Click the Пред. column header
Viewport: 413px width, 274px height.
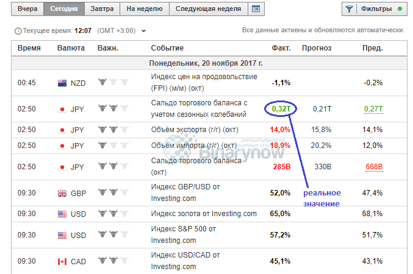[x=373, y=48]
